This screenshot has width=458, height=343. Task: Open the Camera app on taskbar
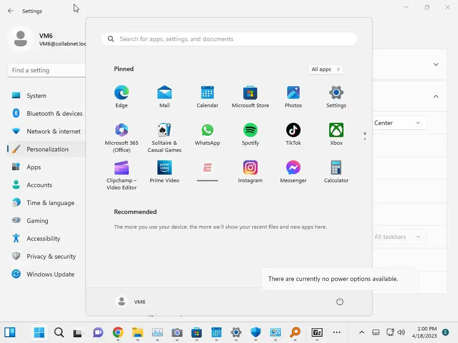pyautogui.click(x=177, y=332)
